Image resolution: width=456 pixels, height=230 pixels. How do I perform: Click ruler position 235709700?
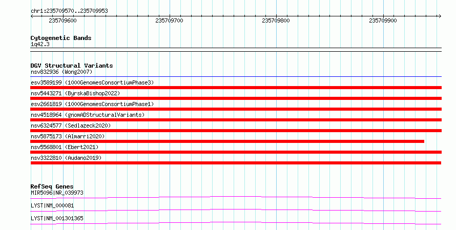169,20
